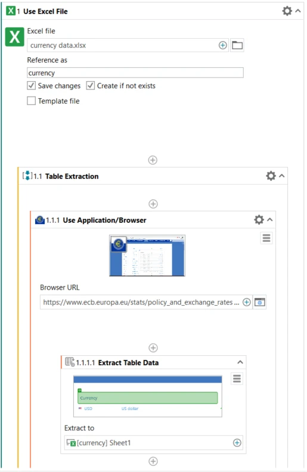This screenshot has height=472, width=307.
Task: Click the indicate browser window icon beside URL
Action: pos(259,302)
